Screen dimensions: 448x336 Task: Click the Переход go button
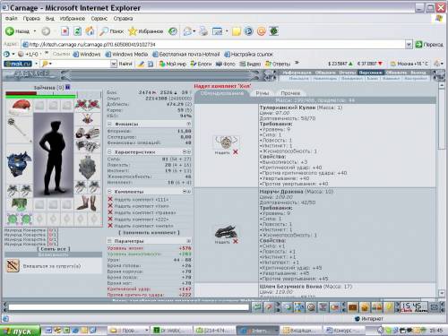tap(429, 45)
